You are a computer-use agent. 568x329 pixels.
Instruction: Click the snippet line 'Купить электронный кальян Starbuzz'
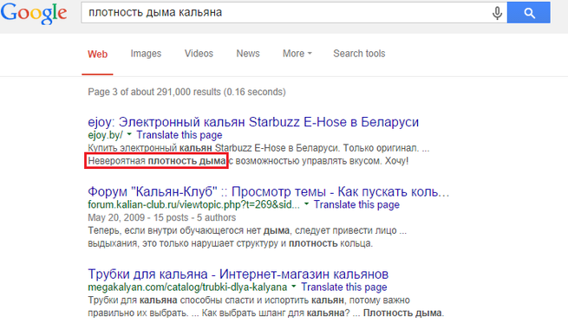(258, 148)
